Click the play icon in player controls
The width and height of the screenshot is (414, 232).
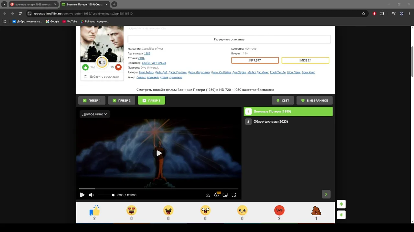click(82, 195)
